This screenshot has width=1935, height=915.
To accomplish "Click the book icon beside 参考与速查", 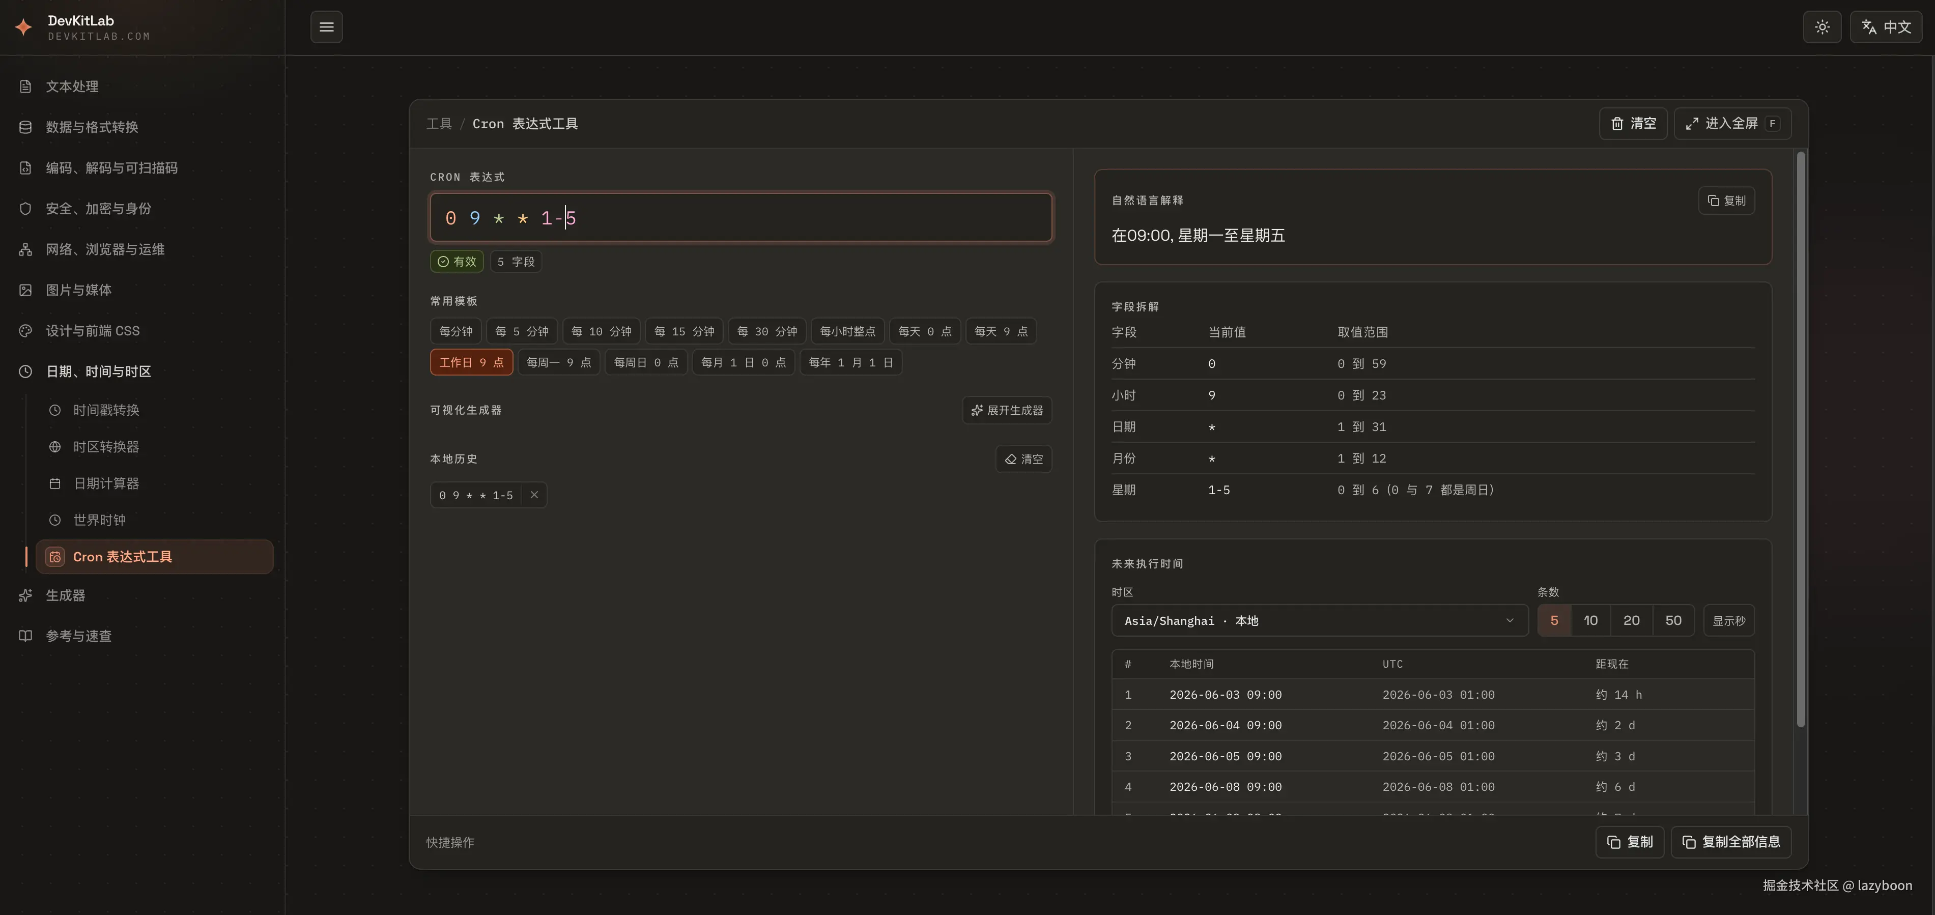I will [x=25, y=636].
